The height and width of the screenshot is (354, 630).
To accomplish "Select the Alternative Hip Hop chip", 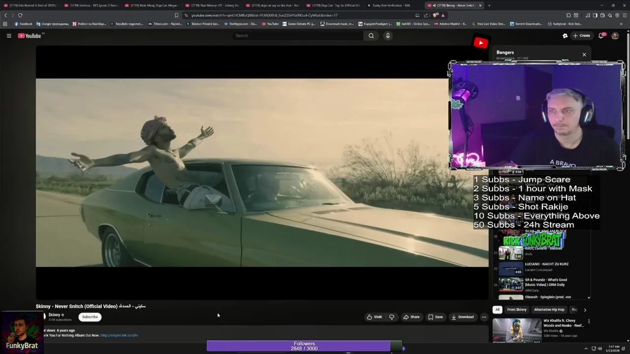I will 549,310.
